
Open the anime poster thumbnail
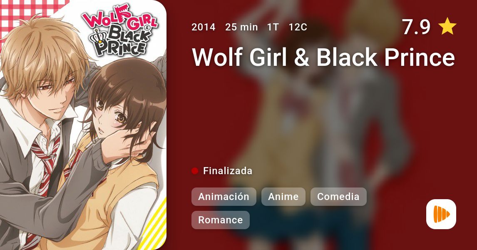(x=83, y=125)
